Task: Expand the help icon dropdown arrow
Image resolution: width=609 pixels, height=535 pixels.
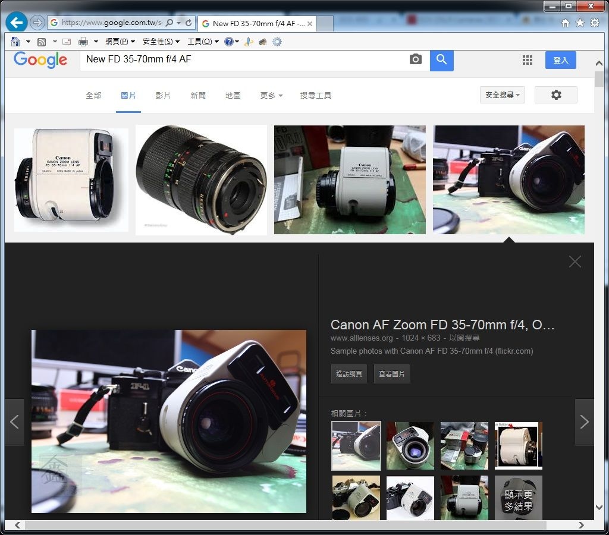Action: point(237,42)
